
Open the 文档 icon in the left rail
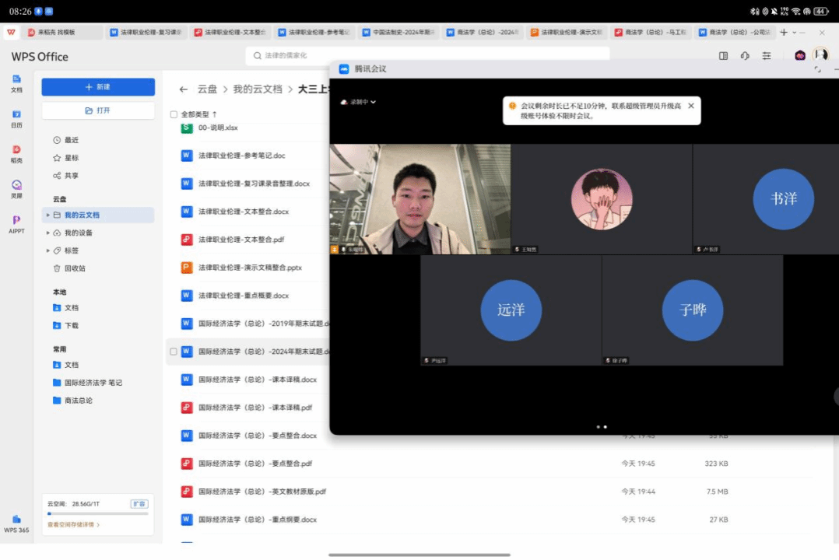[x=16, y=83]
